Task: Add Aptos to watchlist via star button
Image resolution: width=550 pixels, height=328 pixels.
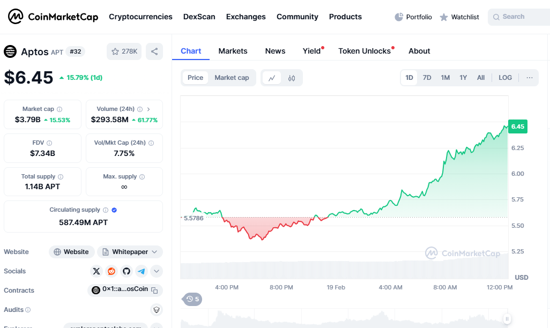Action: click(124, 51)
